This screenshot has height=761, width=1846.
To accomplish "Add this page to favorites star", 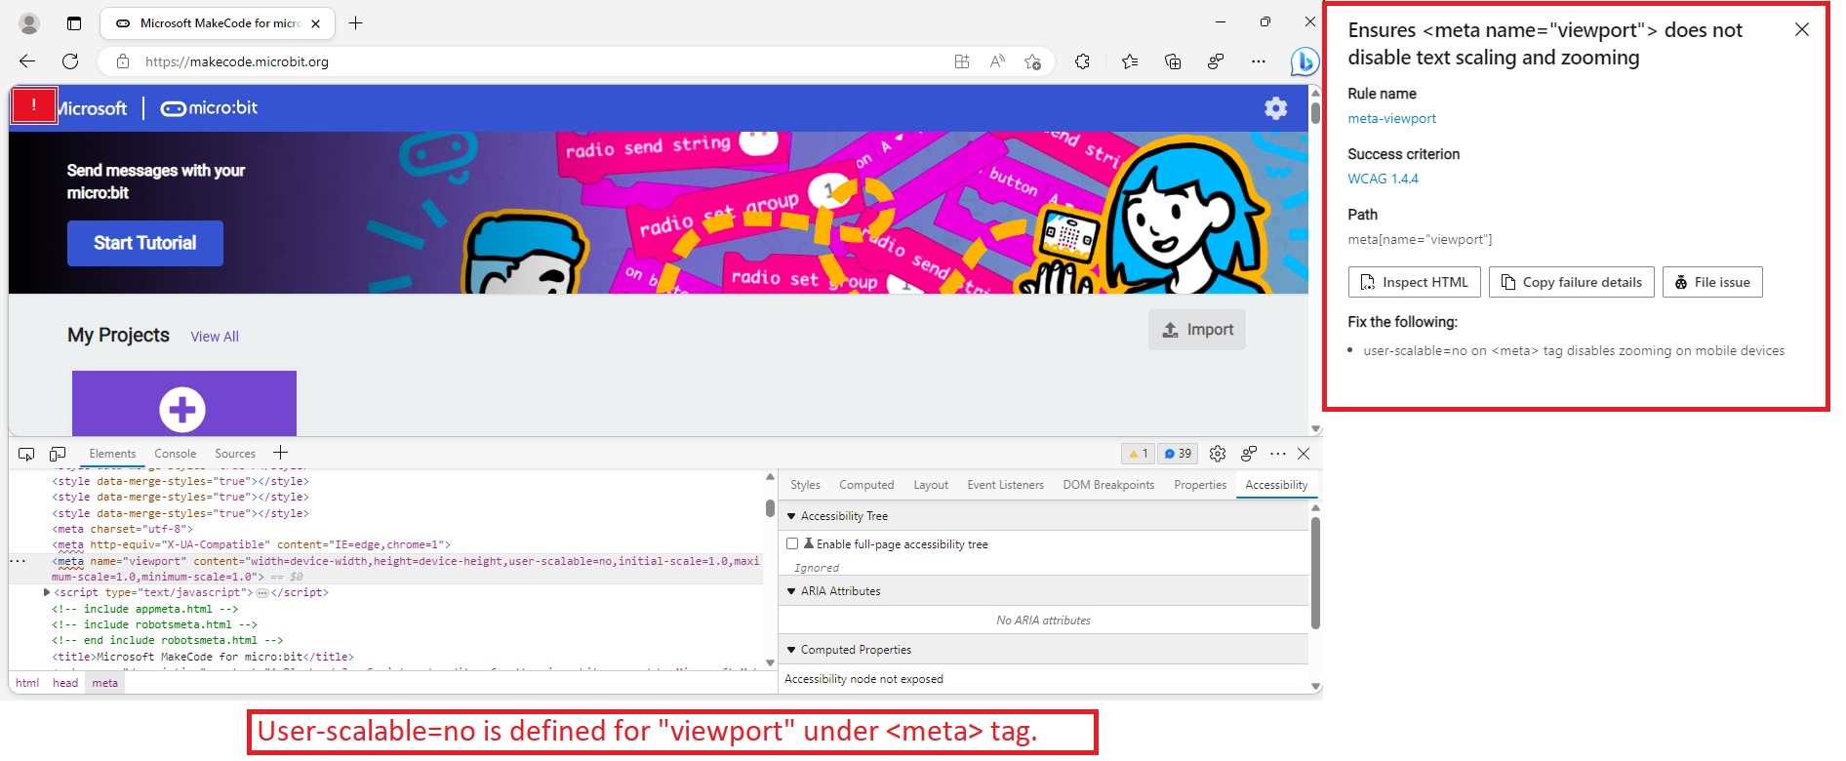I will tap(1032, 61).
